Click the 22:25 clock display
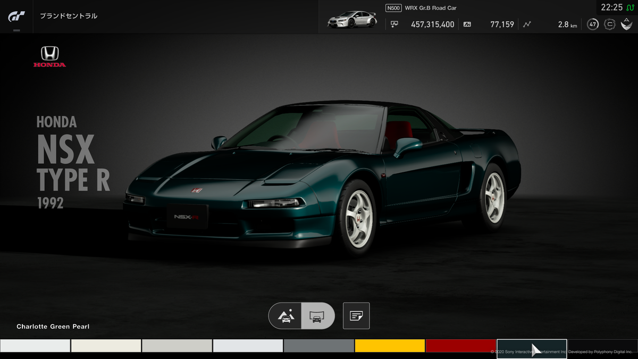638x359 pixels. 611,7
